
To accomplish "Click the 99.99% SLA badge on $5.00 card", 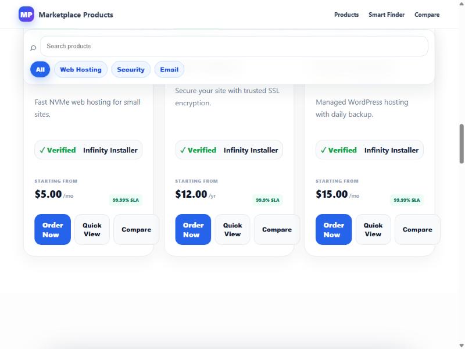I will click(126, 200).
